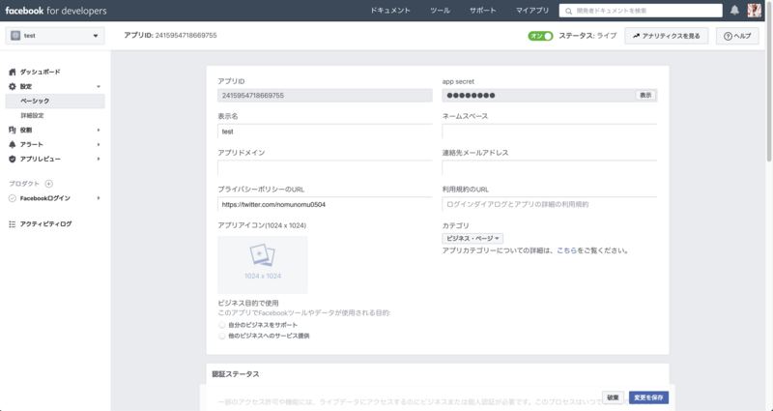773x411 pixels.
Task: Click the 設定 gear icon
Action: (x=13, y=86)
